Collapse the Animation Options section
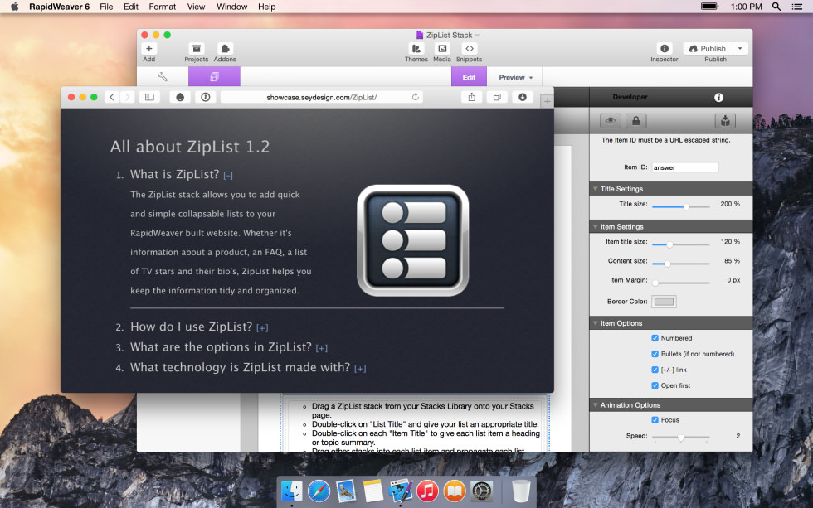 [x=596, y=405]
